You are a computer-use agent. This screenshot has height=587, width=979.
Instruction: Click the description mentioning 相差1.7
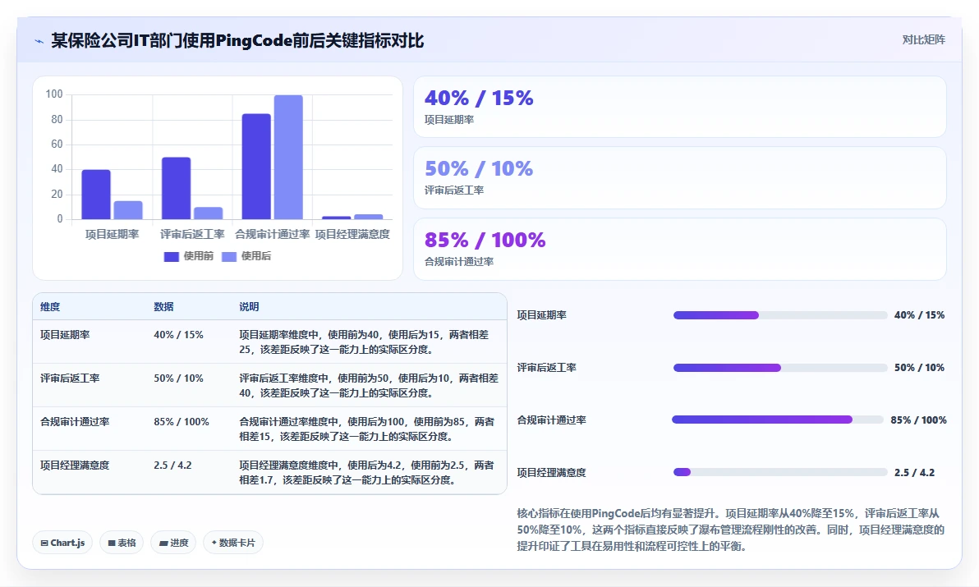click(366, 473)
